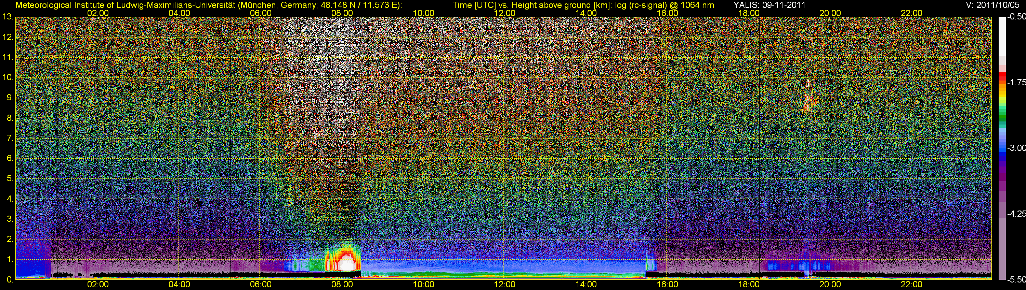This screenshot has width=1026, height=290.
Task: Click the 13. km height axis label
Action: coord(8,17)
